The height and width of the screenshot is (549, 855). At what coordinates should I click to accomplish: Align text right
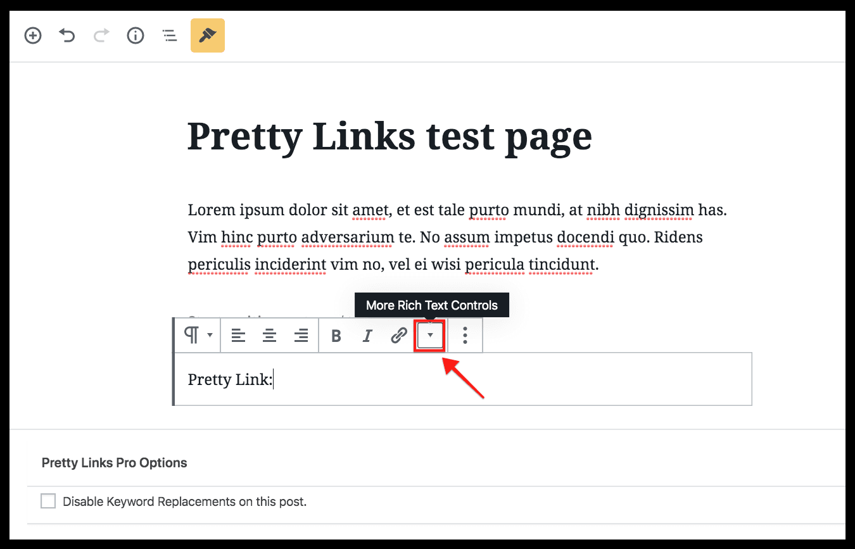[301, 336]
